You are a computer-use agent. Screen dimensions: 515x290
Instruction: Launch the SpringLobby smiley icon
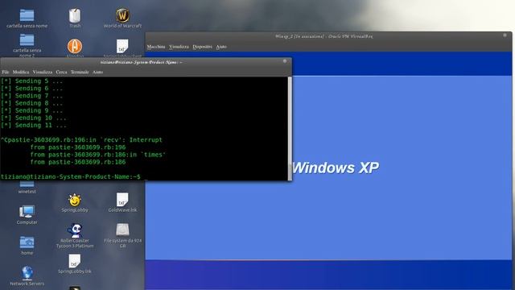coord(75,200)
